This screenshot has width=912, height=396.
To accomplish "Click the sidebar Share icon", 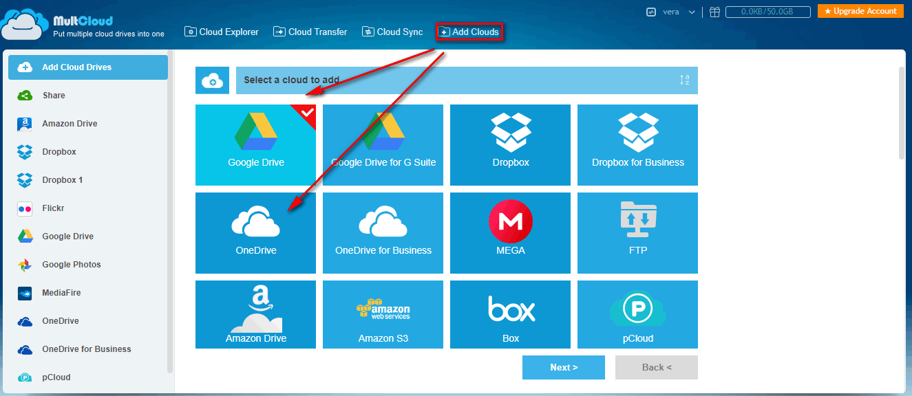I will point(25,96).
